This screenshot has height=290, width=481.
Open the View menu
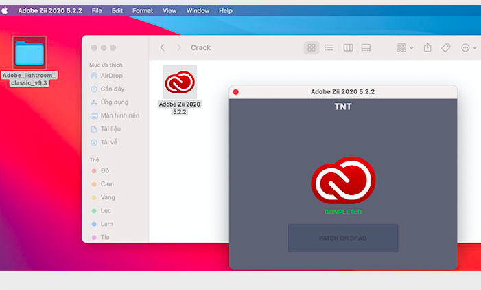(x=169, y=11)
